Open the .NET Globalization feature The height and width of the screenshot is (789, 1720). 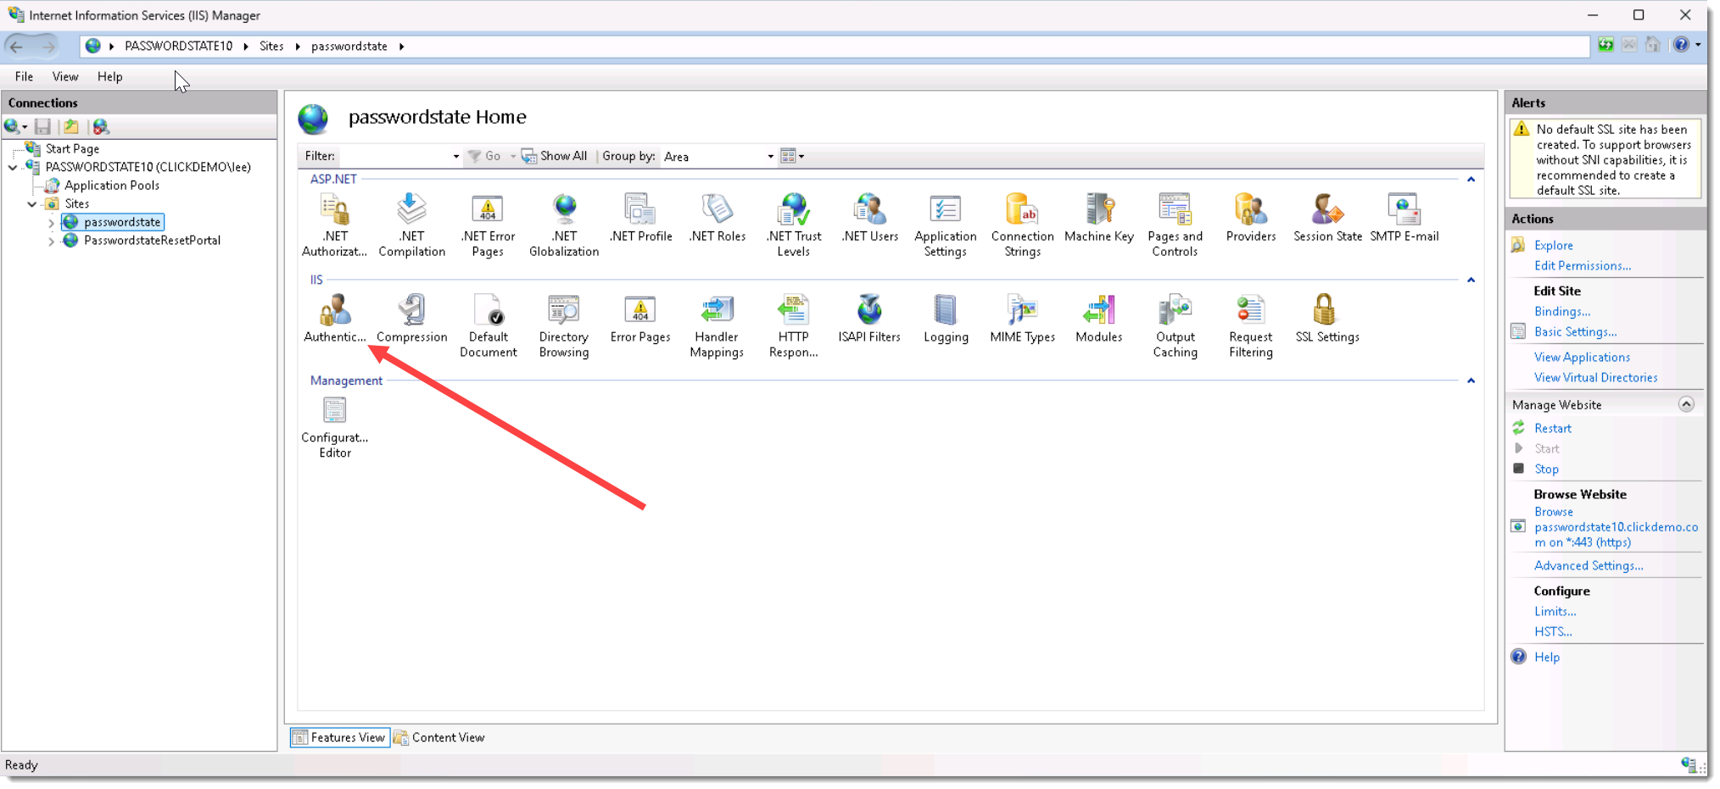pyautogui.click(x=564, y=225)
